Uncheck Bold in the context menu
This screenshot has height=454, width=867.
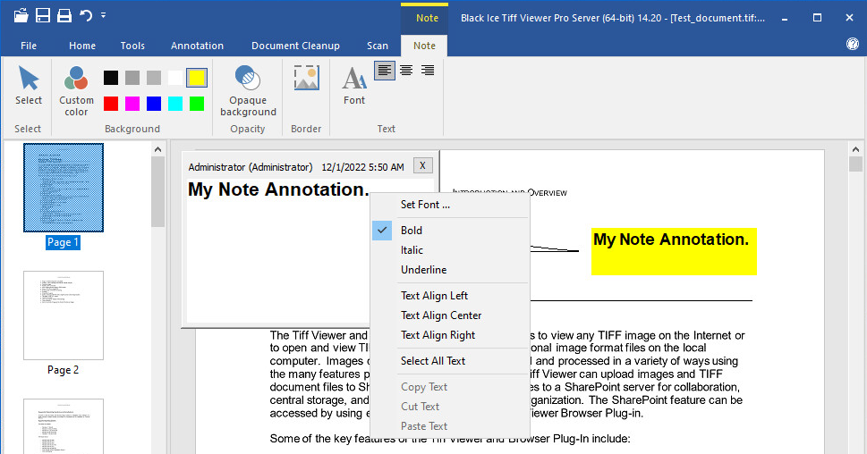(x=412, y=231)
